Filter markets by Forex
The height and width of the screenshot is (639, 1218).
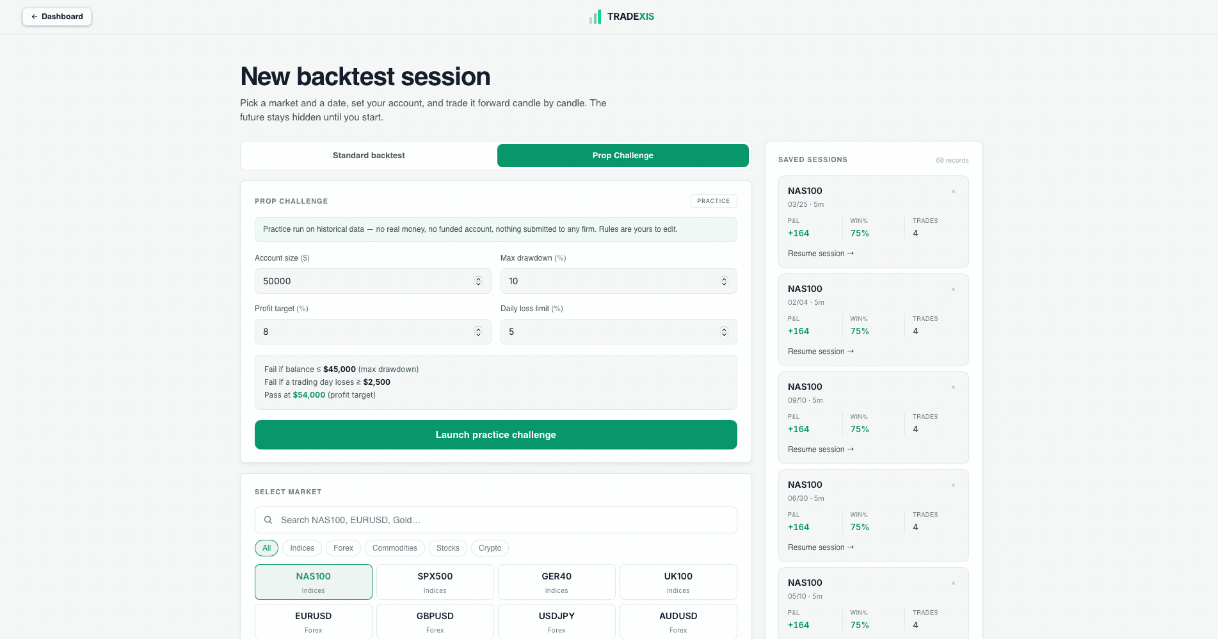tap(343, 548)
